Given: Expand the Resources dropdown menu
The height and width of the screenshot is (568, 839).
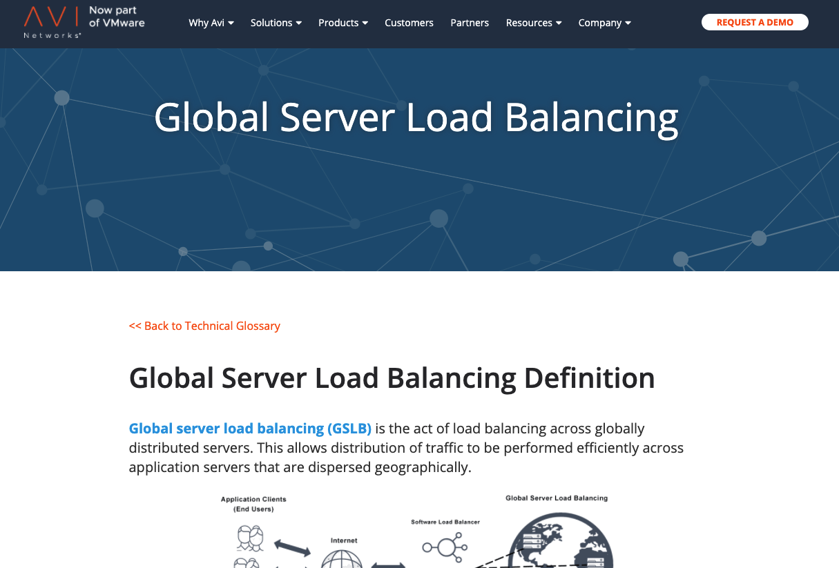Looking at the screenshot, I should (x=534, y=23).
